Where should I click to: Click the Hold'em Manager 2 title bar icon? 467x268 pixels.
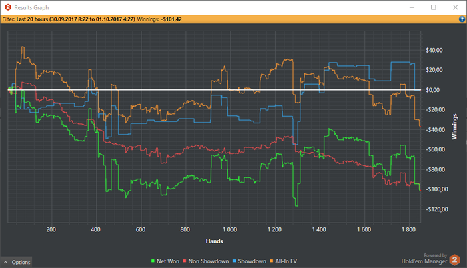point(8,7)
